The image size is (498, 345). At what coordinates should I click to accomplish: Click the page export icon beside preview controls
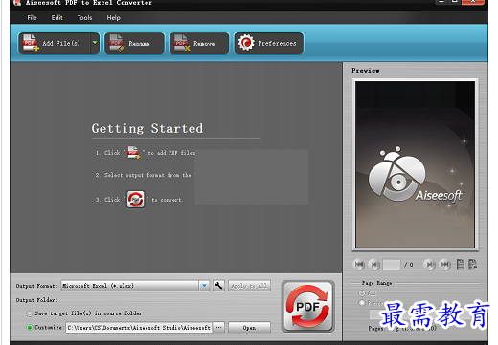(x=473, y=264)
